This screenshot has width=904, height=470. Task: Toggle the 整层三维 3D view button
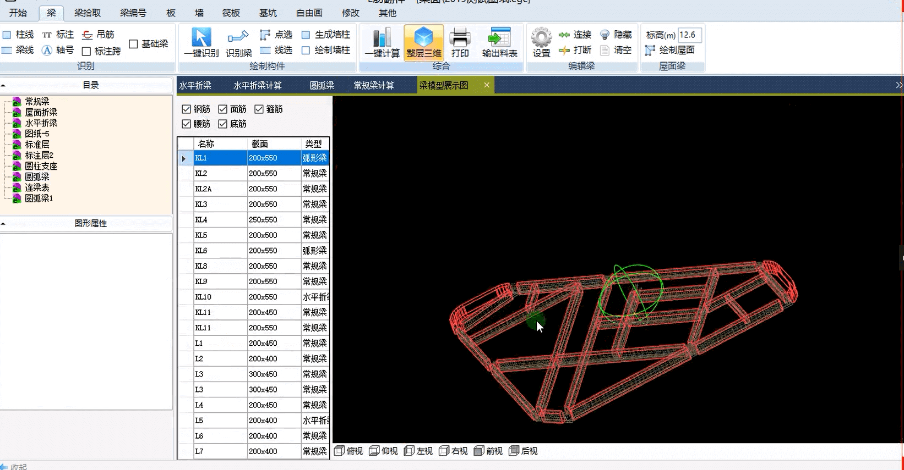423,38
